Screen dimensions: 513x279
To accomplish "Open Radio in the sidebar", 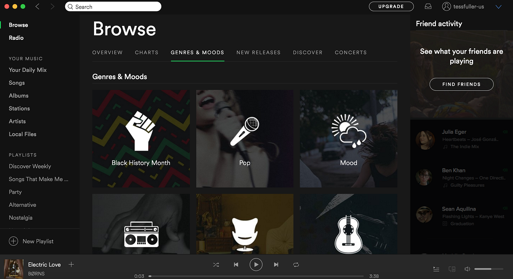I will pos(16,38).
